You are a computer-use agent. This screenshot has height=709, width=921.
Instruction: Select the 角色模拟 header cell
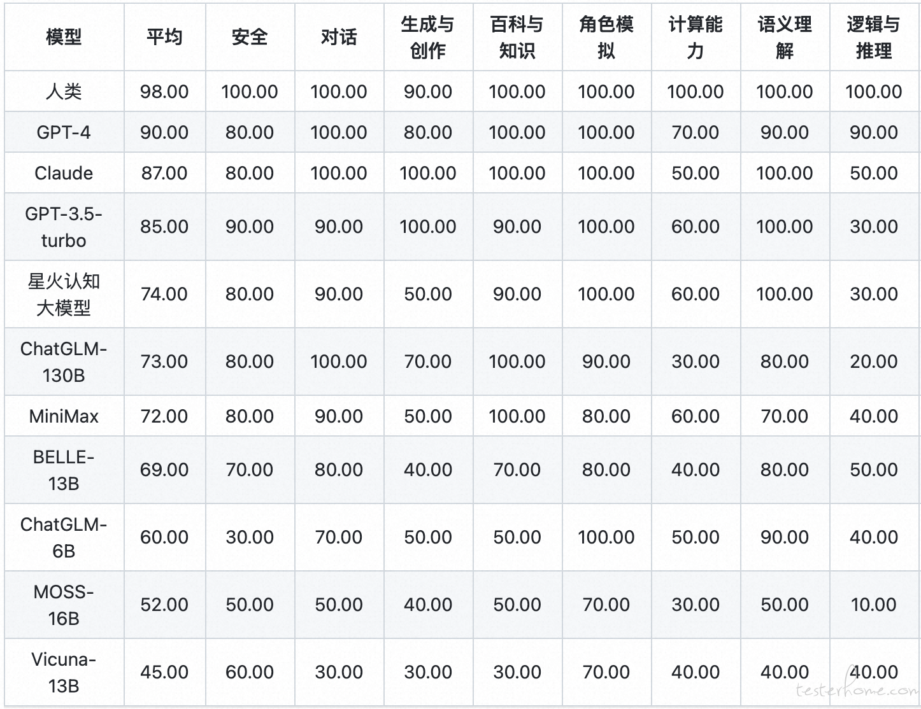point(606,37)
